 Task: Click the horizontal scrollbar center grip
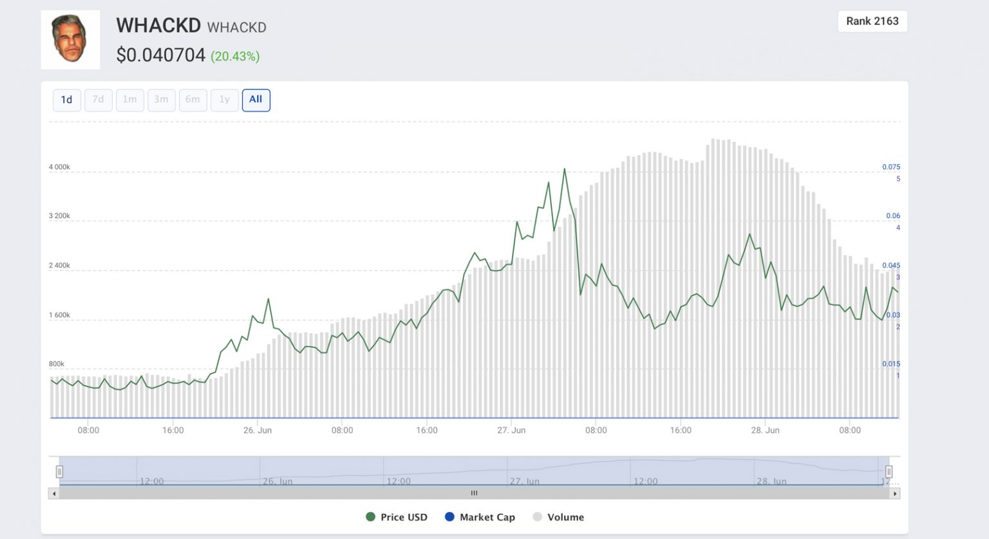tap(474, 493)
